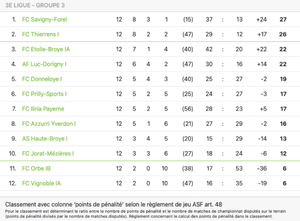The image size is (300, 221).
Task: Click the AS Haute-Broye I team link
Action: [45, 139]
